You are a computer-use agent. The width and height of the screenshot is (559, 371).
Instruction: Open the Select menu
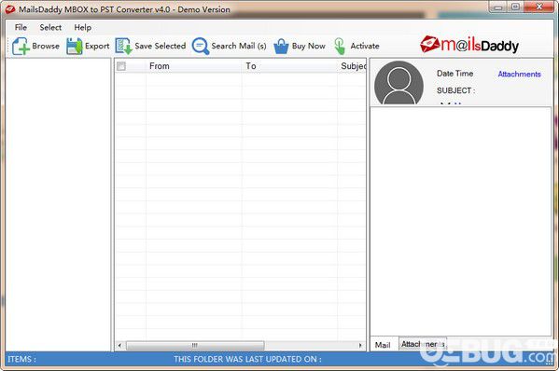tap(50, 27)
